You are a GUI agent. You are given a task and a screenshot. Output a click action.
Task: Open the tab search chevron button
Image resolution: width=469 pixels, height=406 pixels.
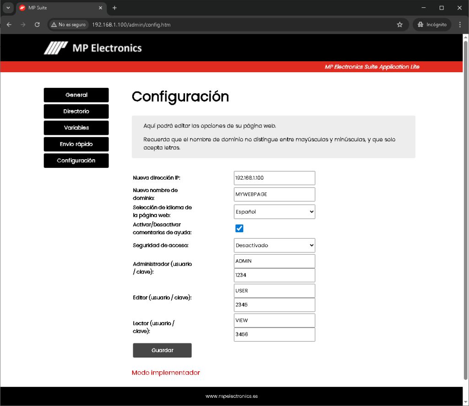(8, 8)
